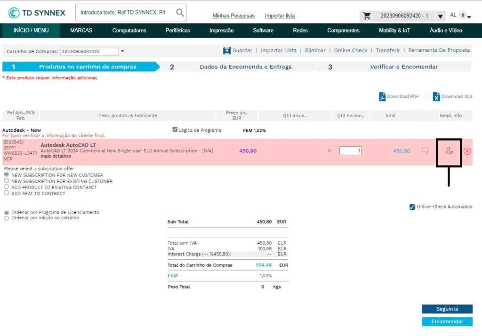This screenshot has width=482, height=336.
Task: Toggle Online-Check Automático checkbox
Action: pyautogui.click(x=412, y=207)
